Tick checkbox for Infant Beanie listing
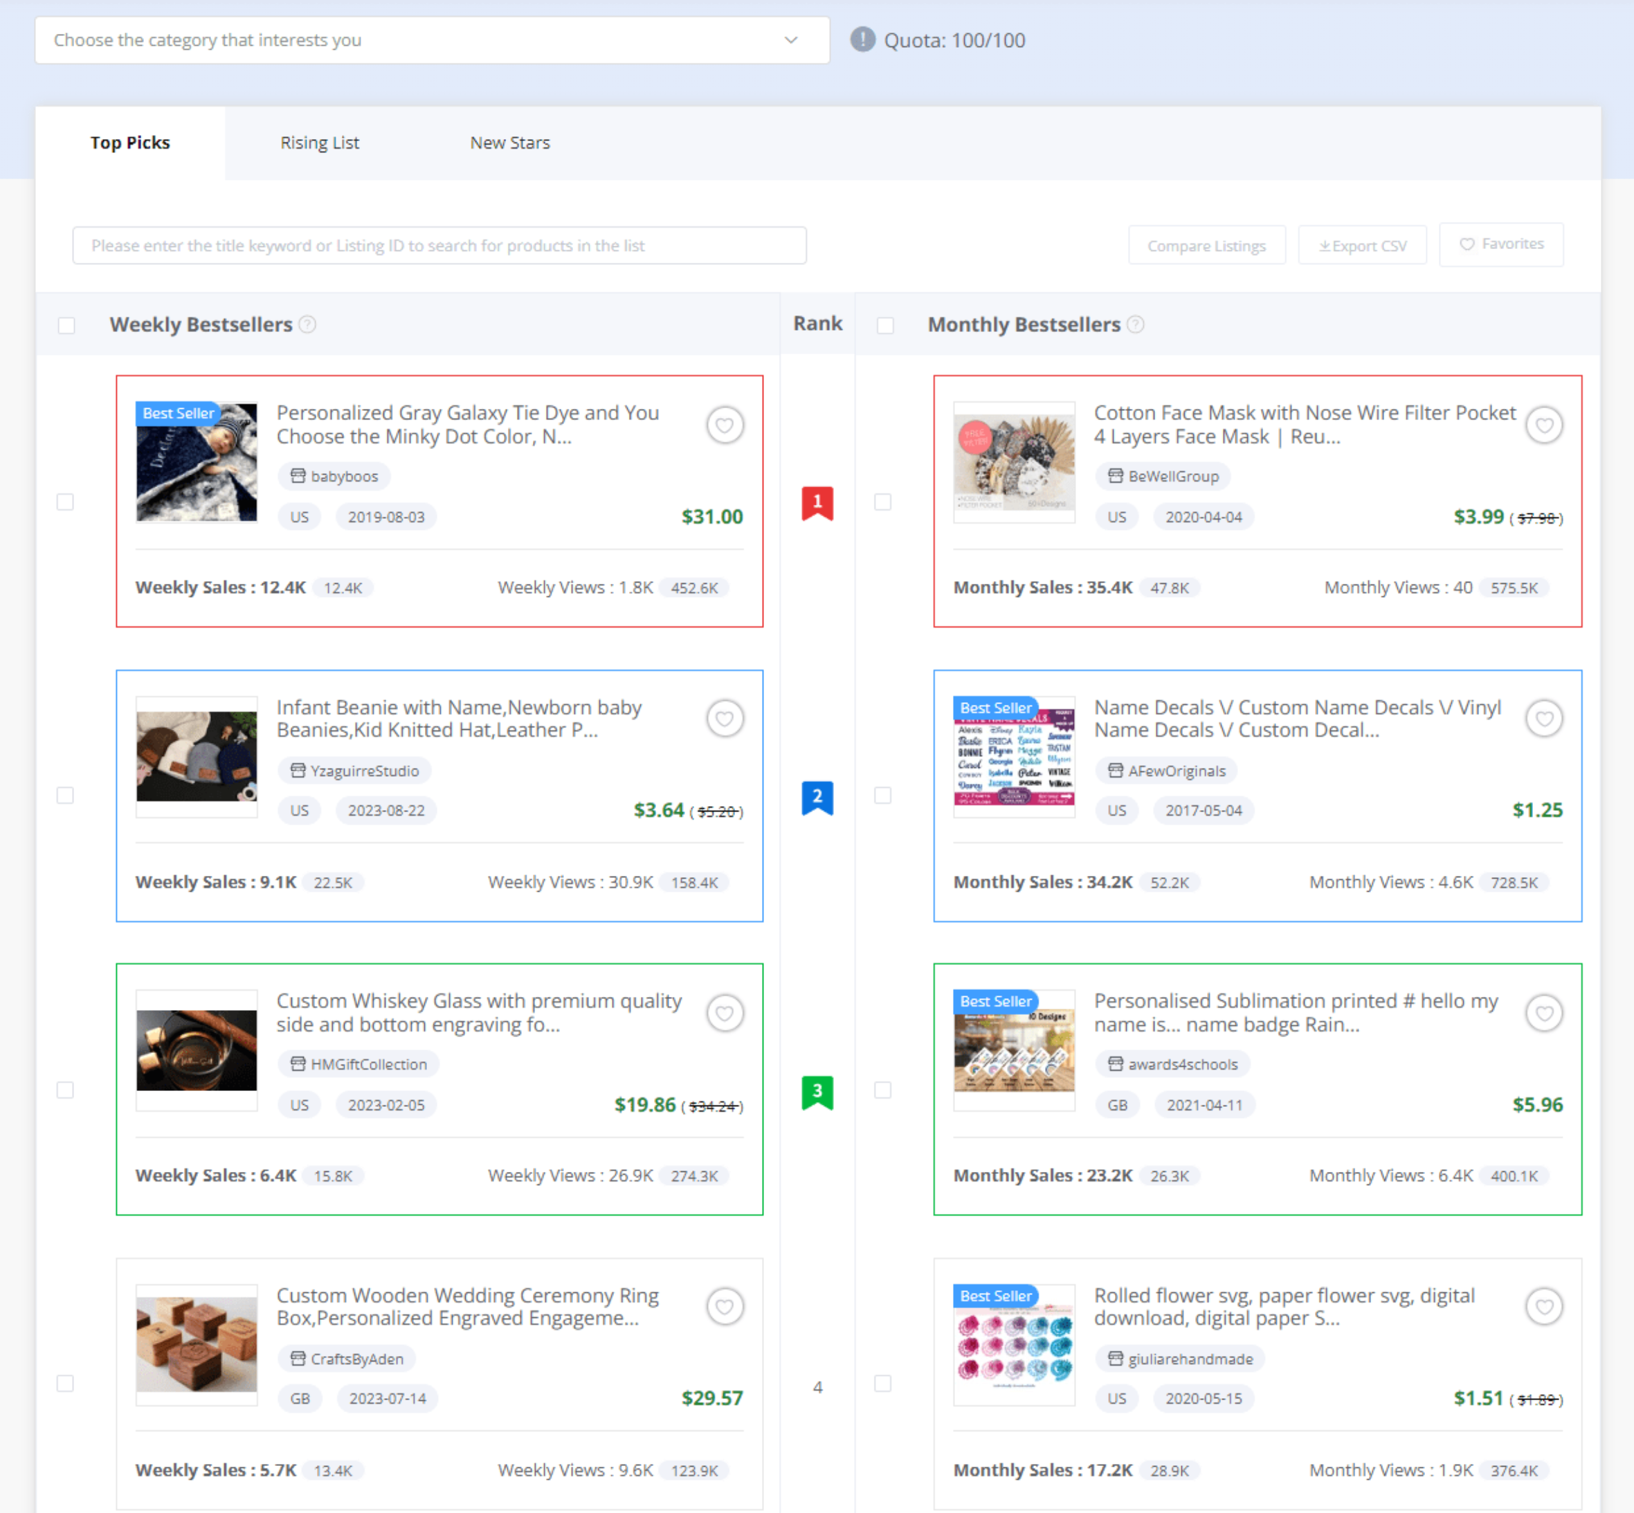The image size is (1634, 1513). [66, 795]
